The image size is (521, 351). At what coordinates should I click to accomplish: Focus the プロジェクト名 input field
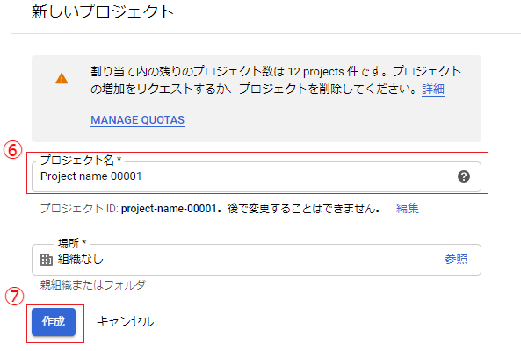pyautogui.click(x=257, y=176)
